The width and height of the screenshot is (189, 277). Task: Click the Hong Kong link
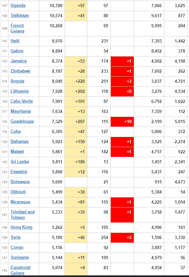[21, 227]
